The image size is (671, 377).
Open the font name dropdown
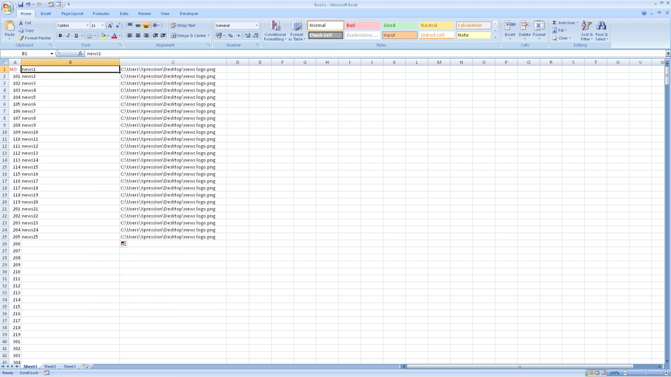[x=87, y=26]
